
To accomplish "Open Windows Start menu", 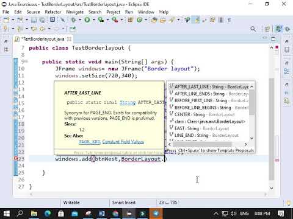I will click(6, 214).
